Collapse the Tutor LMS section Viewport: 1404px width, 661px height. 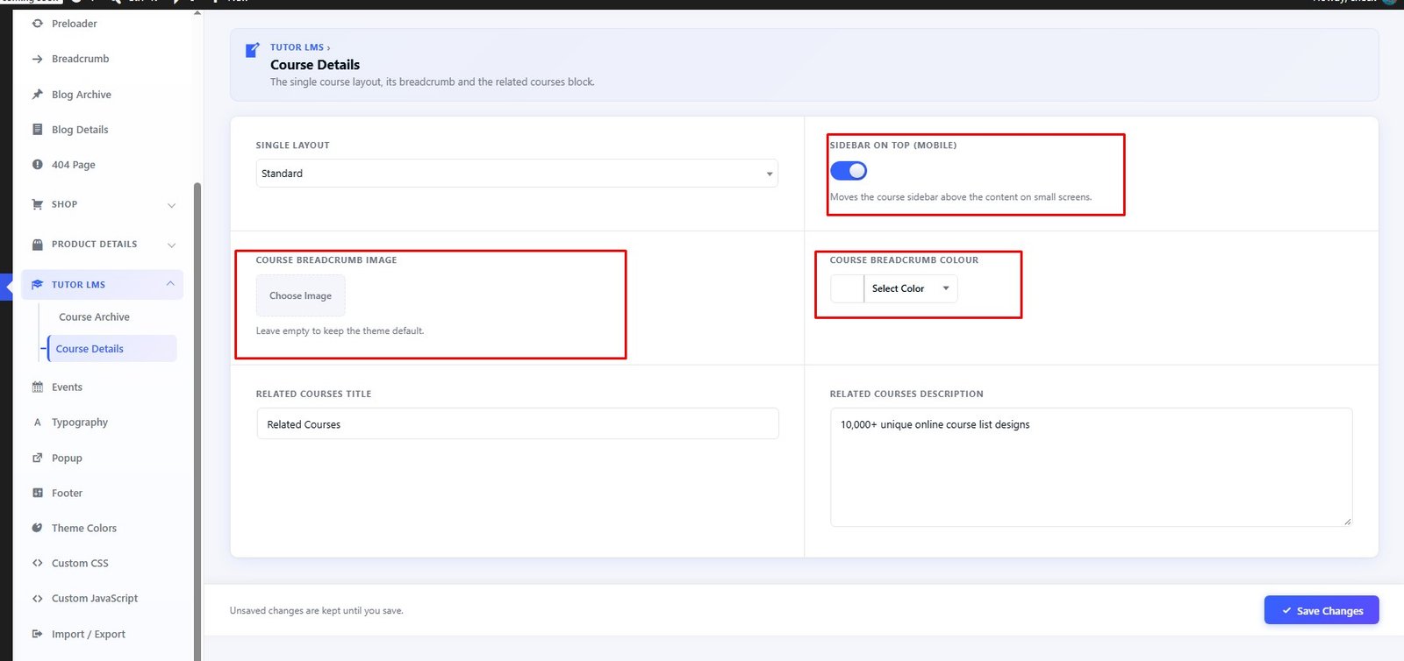(170, 284)
